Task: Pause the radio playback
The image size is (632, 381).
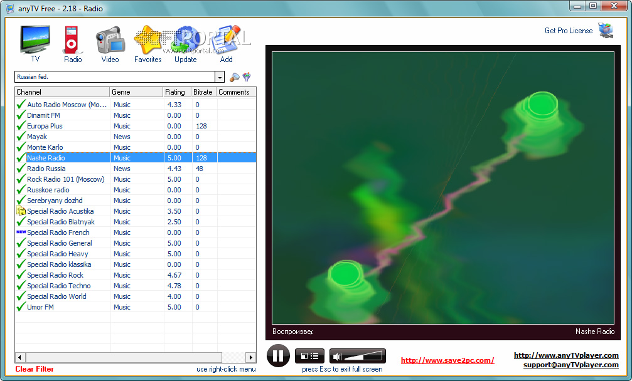Action: pos(278,356)
